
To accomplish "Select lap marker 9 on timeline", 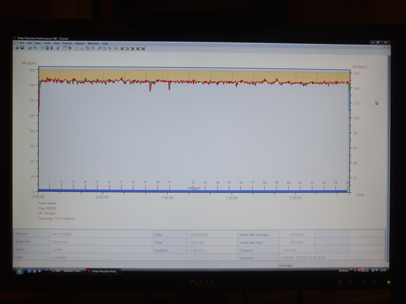I will [145, 186].
